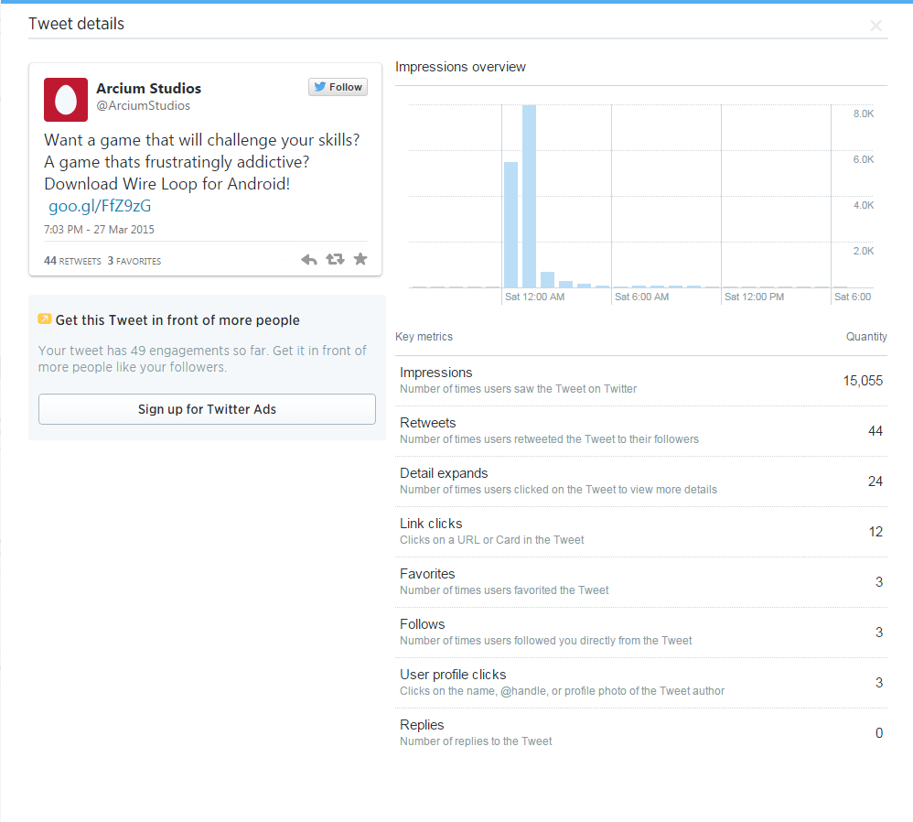Click the Sat 12:00 PM axis label
Screen dimensions: 913x822
pos(754,297)
